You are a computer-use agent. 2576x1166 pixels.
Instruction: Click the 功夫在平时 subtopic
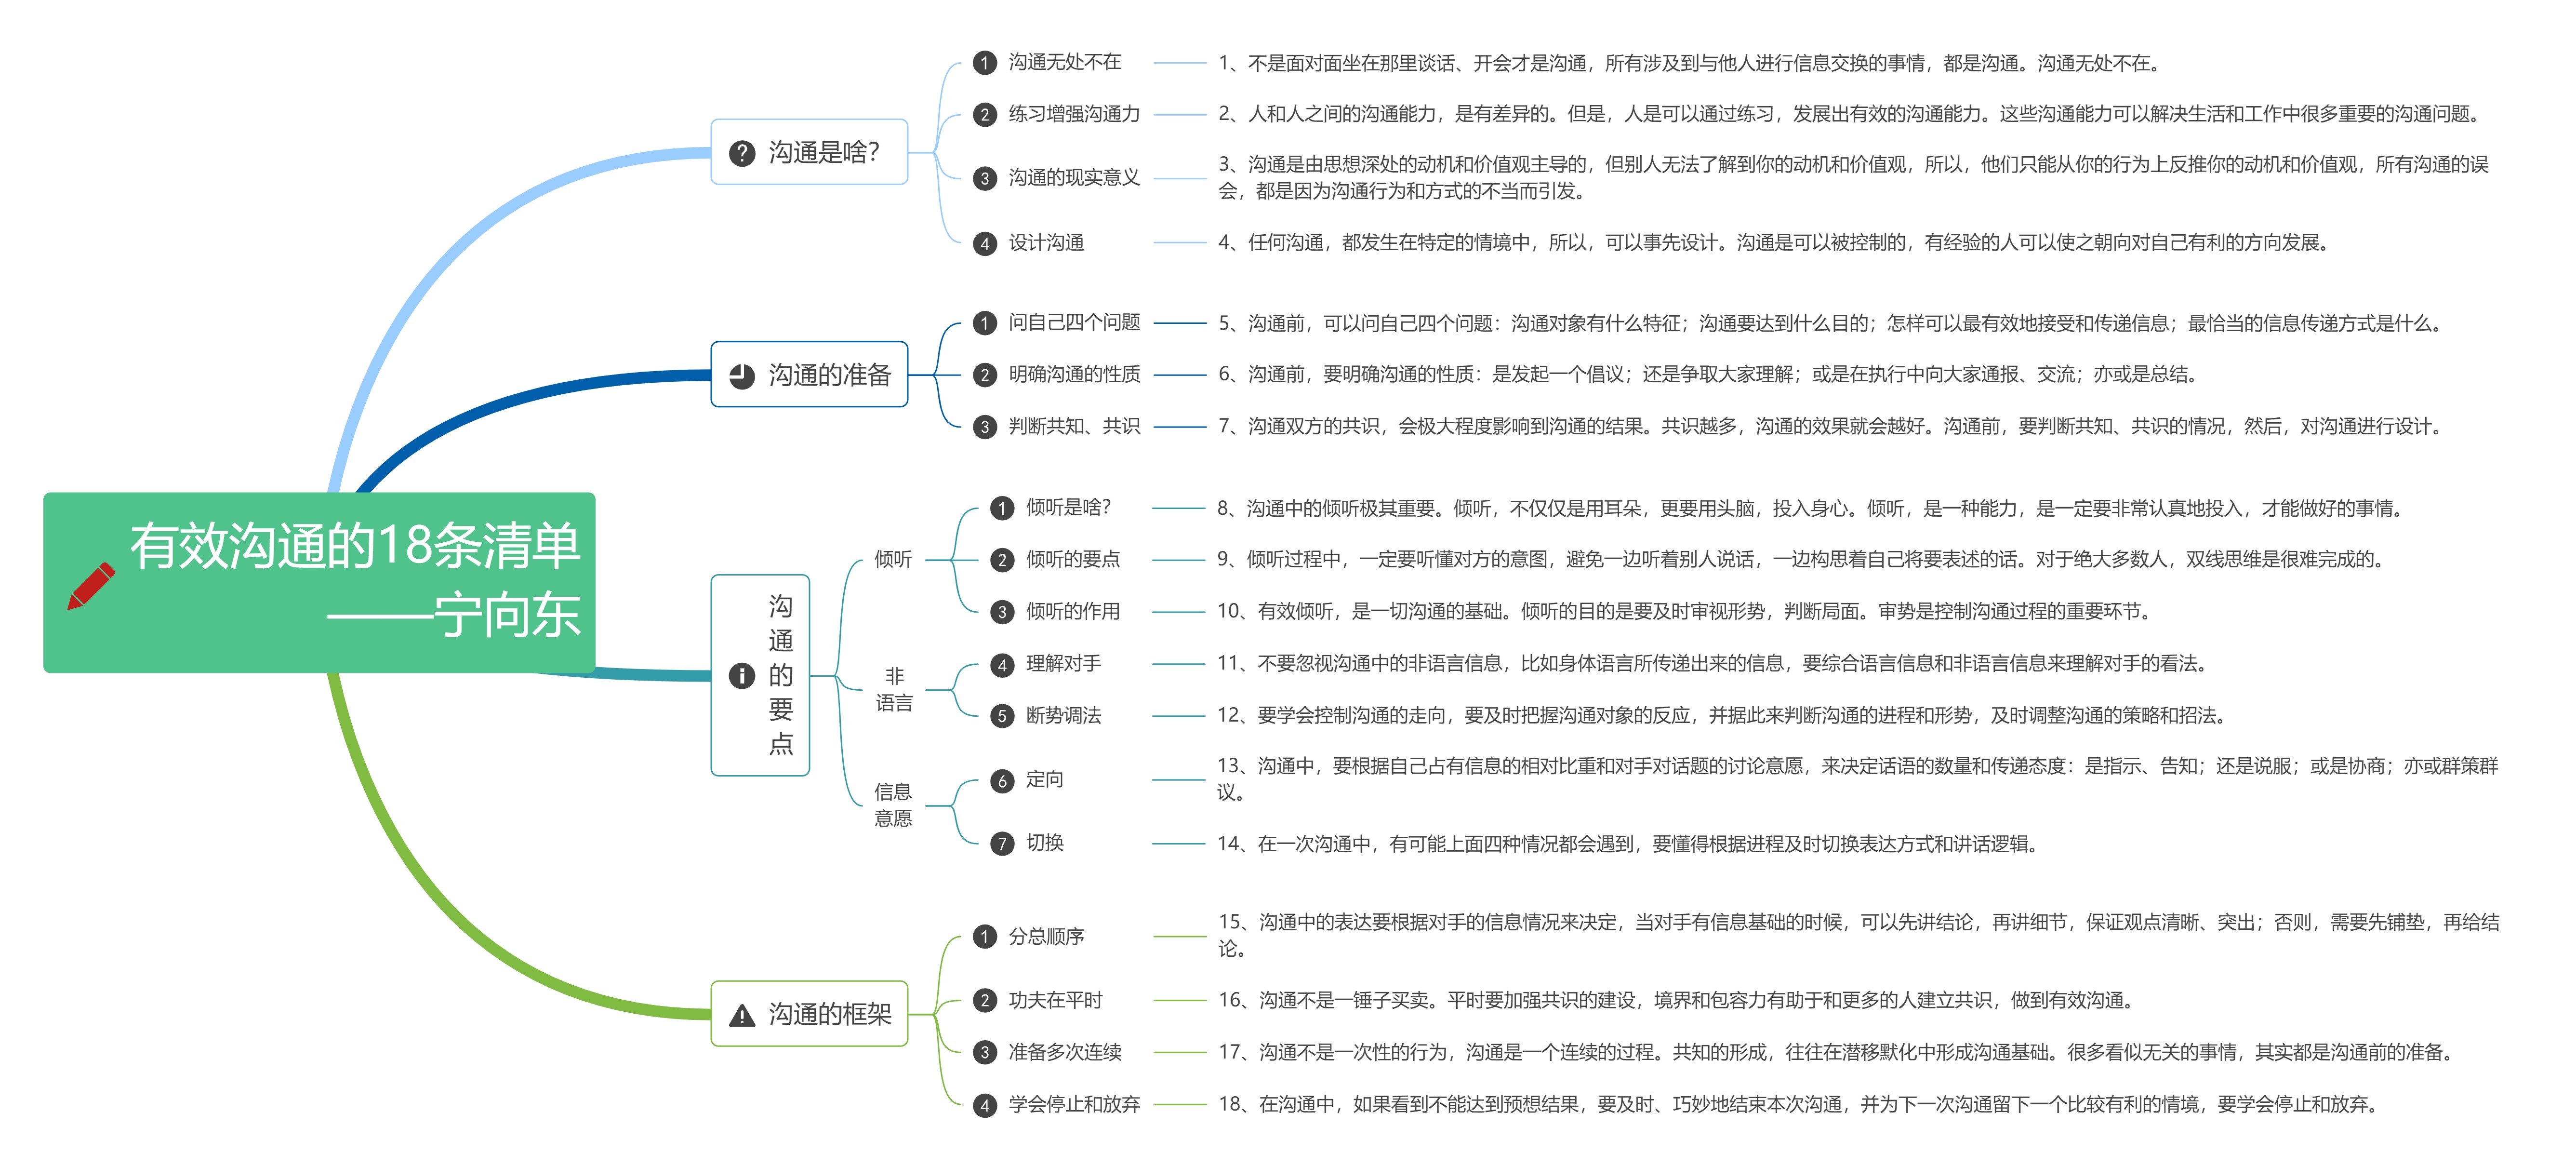click(x=1054, y=1000)
